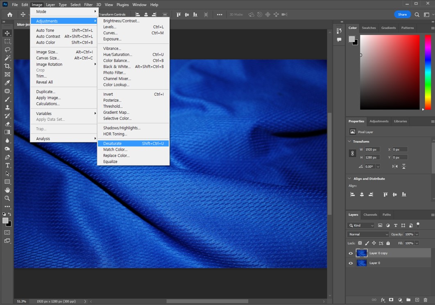435x305 pixels.
Task: Pick a color in the color field
Action: (x=390, y=72)
